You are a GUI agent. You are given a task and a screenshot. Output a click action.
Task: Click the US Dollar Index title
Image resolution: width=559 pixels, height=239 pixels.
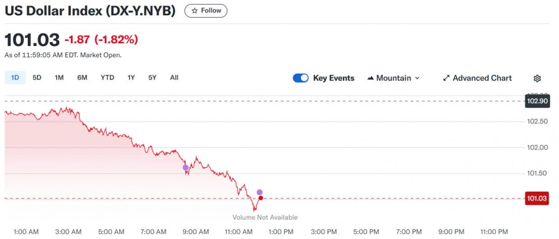(x=90, y=11)
